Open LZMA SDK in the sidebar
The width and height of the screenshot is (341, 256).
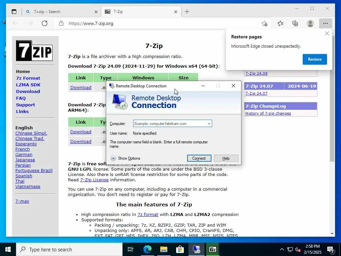[28, 85]
